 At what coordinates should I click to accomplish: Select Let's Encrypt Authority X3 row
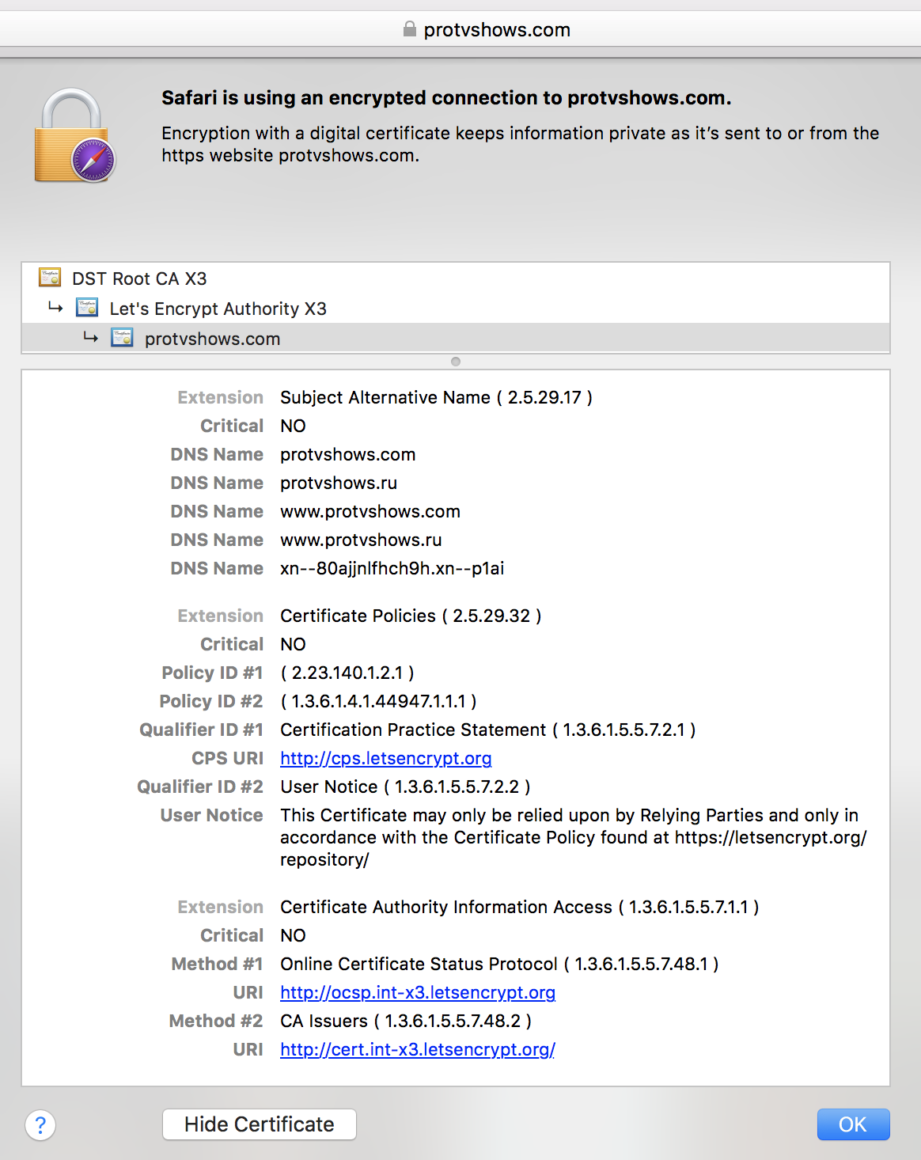[x=456, y=309]
